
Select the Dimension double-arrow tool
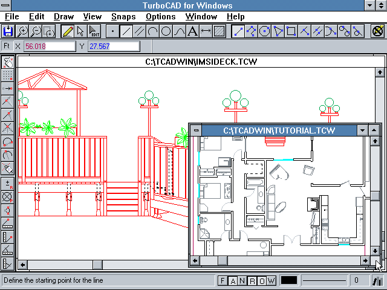pyautogui.click(x=206, y=31)
